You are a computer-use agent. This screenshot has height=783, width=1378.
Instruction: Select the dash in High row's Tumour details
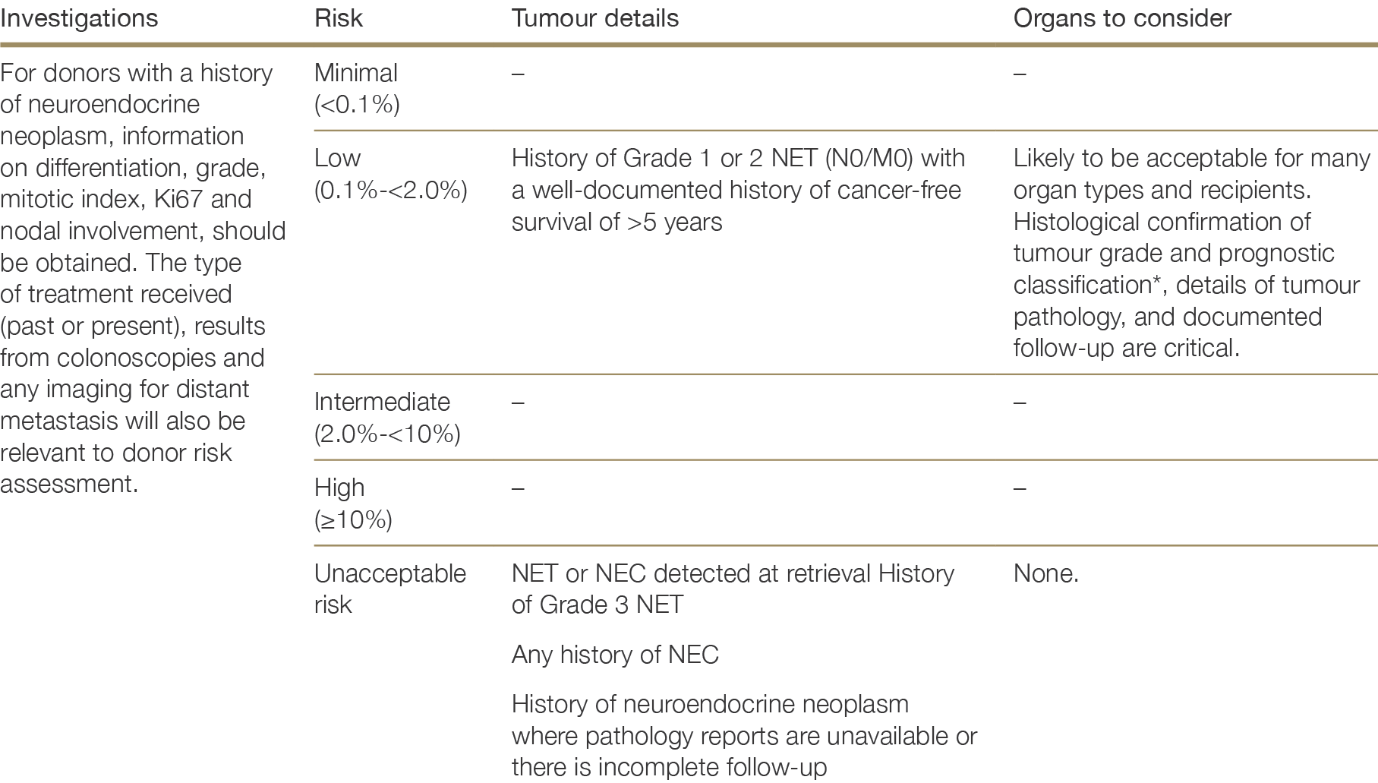[518, 488]
